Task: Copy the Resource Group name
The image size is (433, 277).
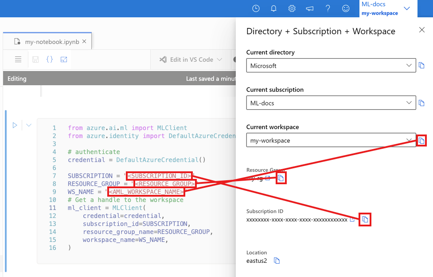Action: click(281, 178)
